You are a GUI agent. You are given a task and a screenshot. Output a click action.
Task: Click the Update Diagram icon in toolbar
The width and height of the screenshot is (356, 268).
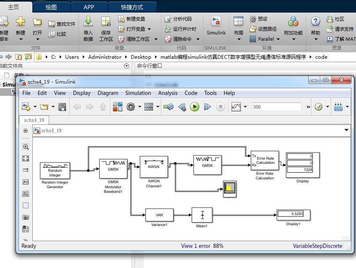169,107
